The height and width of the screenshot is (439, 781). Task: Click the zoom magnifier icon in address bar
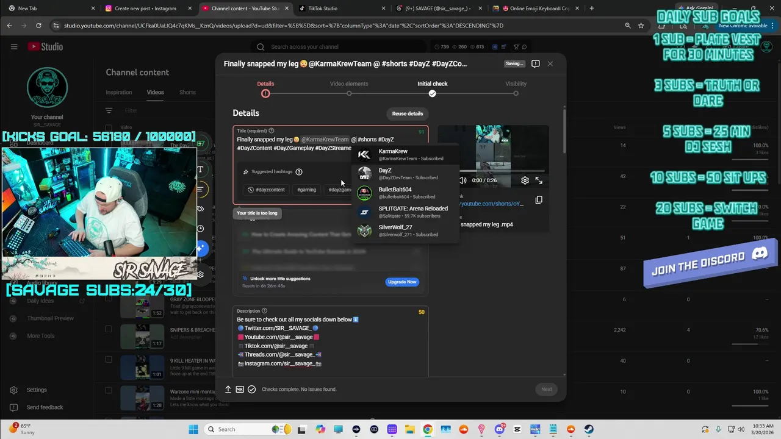627,26
